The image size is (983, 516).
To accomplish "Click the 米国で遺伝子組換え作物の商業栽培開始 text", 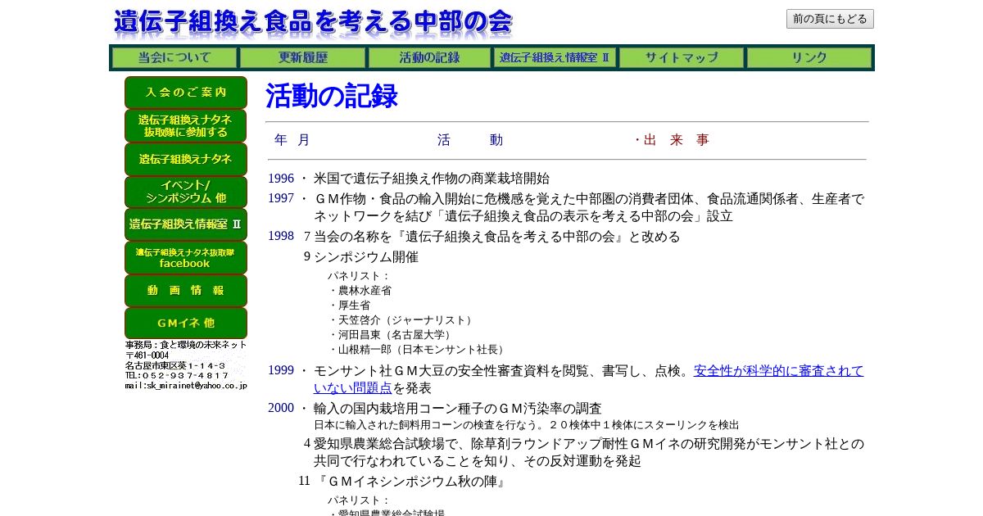I will 432,179.
